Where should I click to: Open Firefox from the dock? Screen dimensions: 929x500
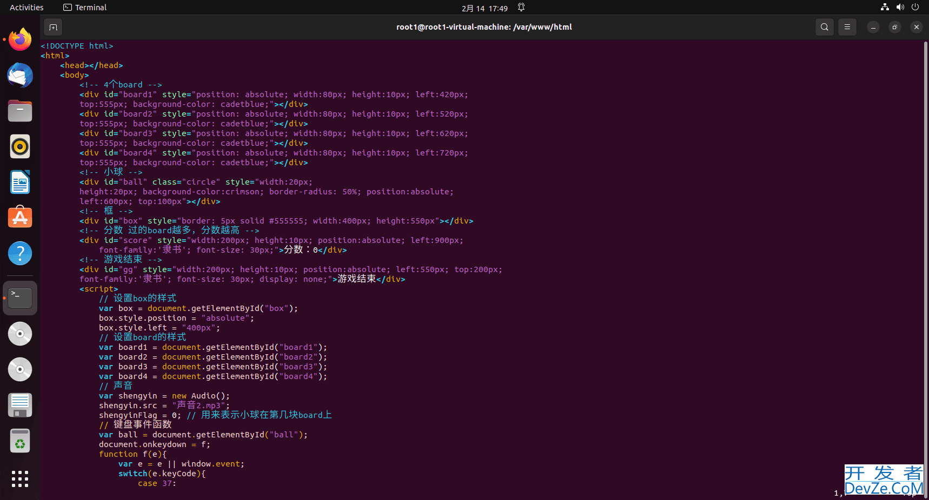point(20,39)
